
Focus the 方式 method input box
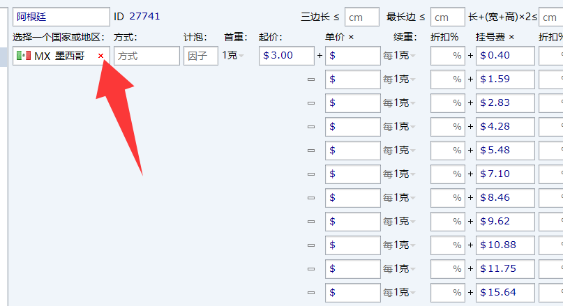tap(147, 56)
